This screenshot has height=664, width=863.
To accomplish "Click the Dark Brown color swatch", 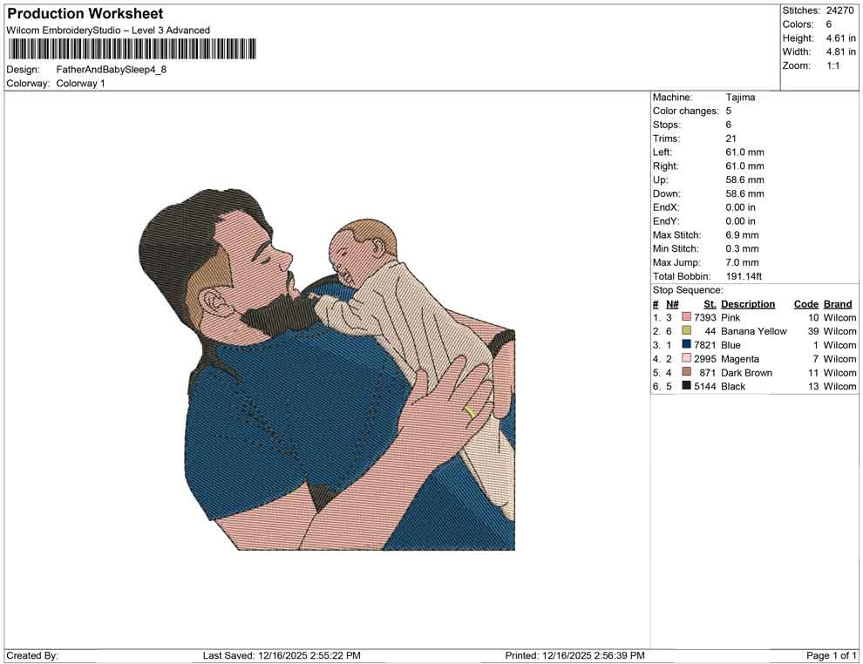I will tap(685, 372).
